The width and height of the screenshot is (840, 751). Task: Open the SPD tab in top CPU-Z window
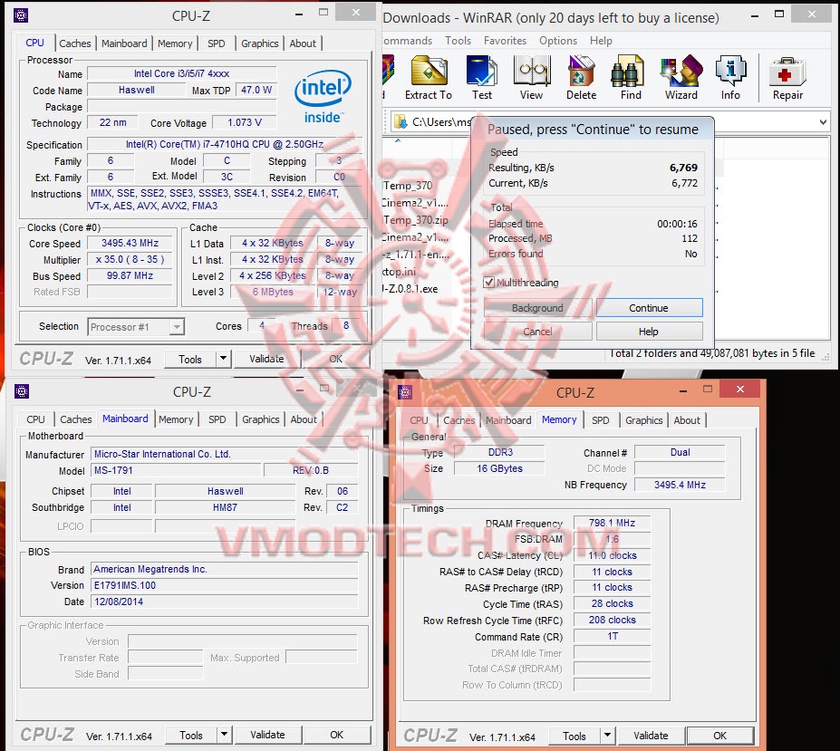(217, 43)
